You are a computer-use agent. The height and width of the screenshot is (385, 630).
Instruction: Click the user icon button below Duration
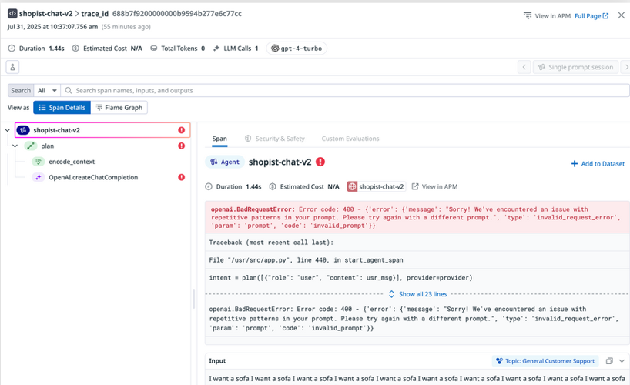click(x=13, y=67)
